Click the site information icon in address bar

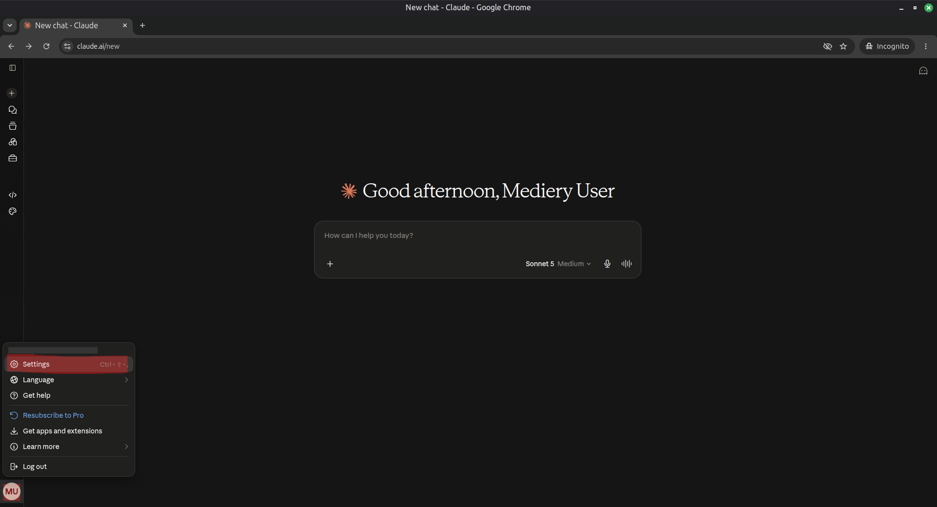pos(67,46)
